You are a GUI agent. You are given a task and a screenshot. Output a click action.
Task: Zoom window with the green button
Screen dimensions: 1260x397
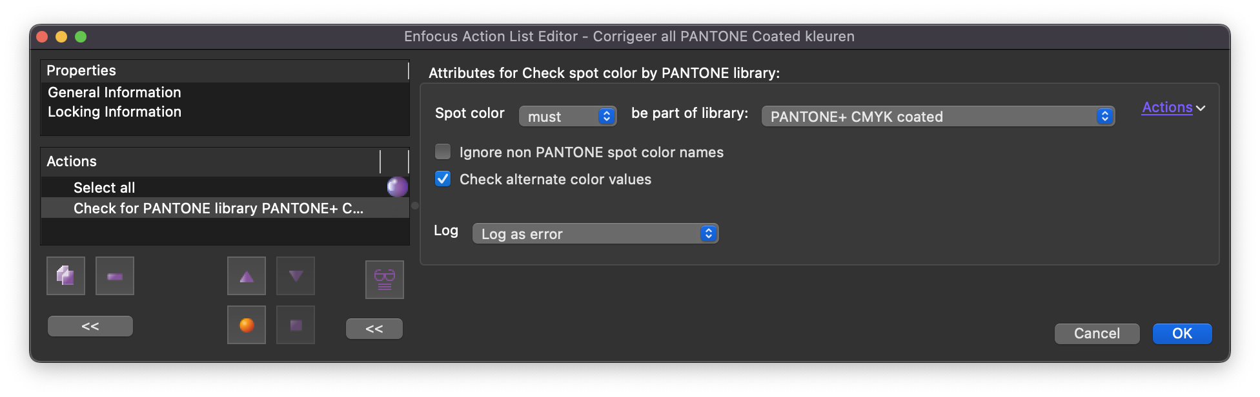coord(81,37)
